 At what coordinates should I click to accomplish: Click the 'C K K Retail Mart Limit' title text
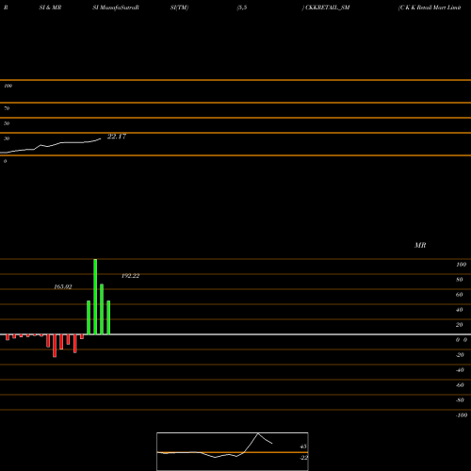430,8
